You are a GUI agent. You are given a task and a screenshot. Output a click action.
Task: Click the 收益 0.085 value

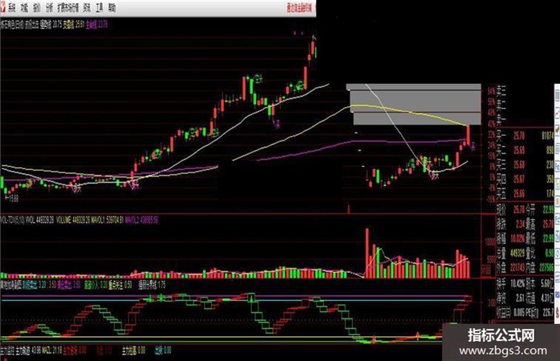pyautogui.click(x=519, y=313)
